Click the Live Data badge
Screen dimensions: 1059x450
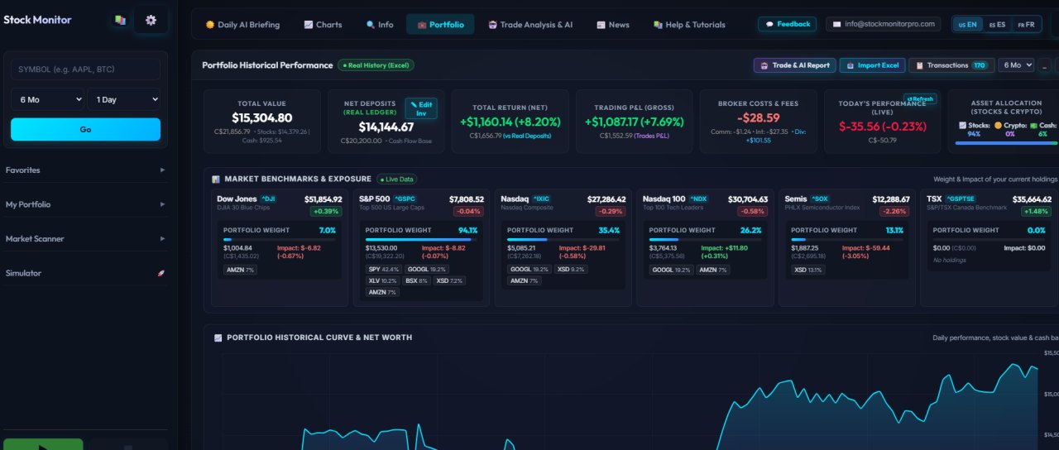tap(397, 179)
